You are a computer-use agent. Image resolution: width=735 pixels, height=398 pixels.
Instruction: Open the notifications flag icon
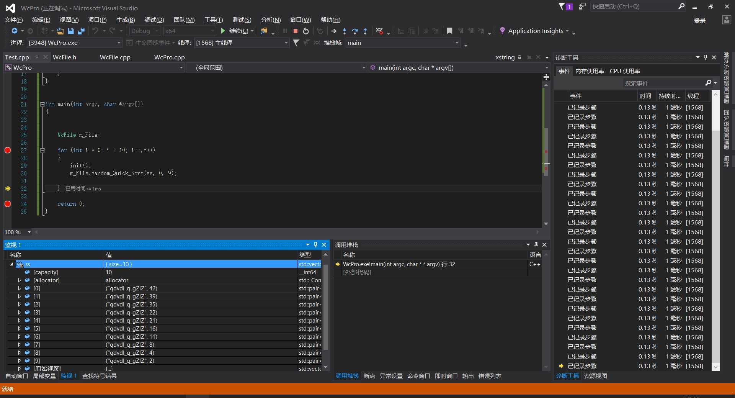(x=562, y=7)
